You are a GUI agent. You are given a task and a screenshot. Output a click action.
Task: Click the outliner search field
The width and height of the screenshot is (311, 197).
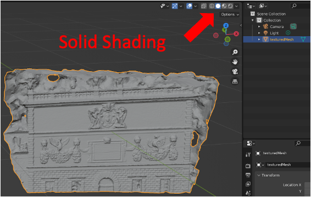pos(301,6)
